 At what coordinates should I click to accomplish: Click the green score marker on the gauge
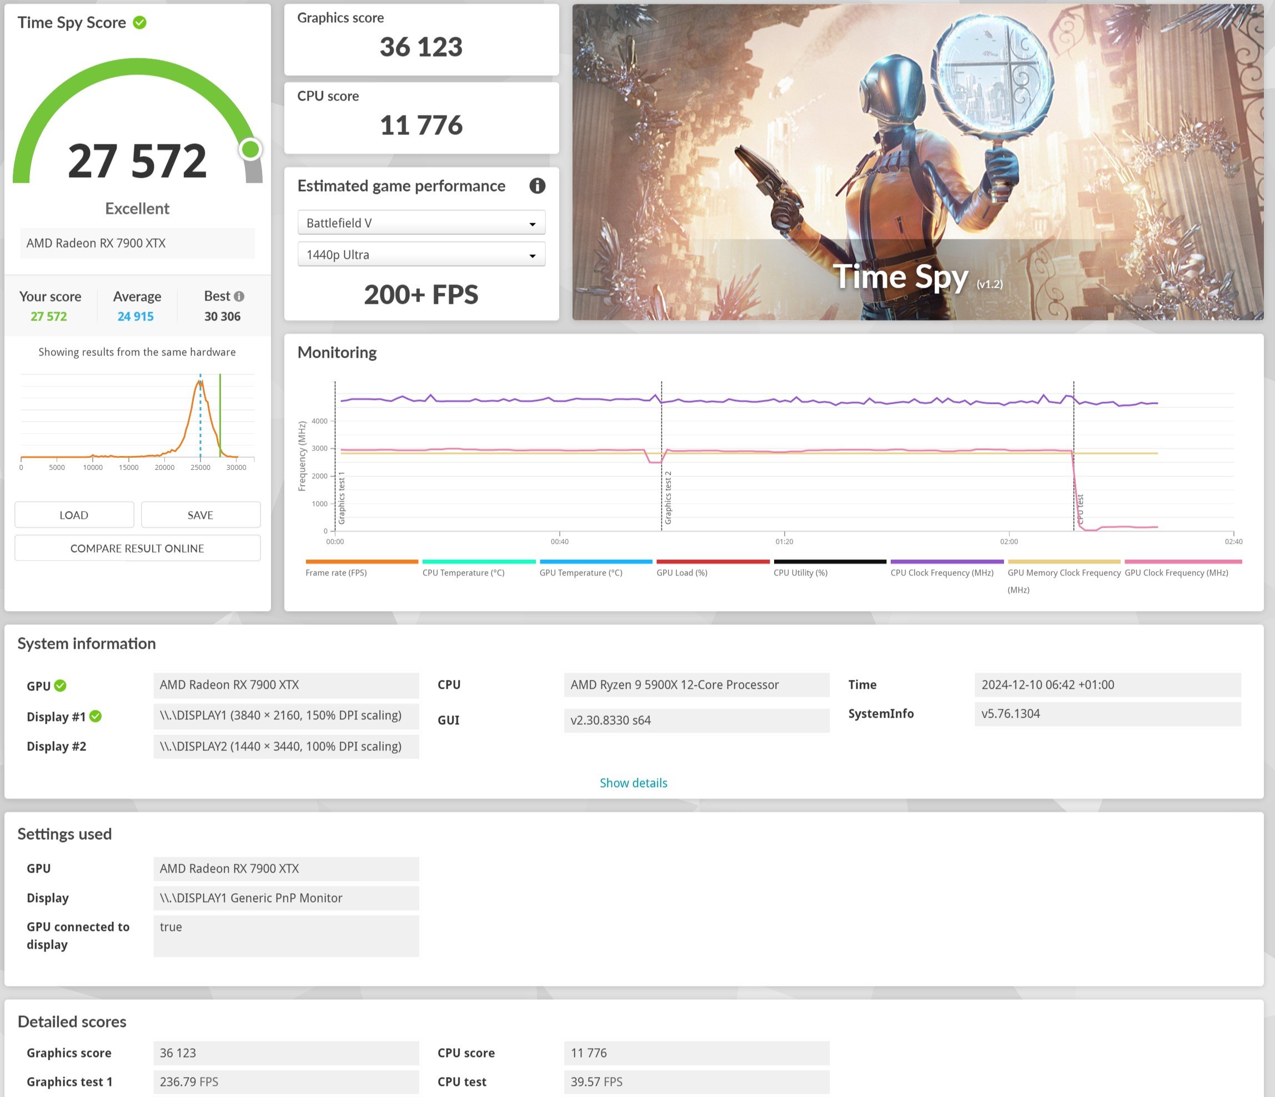tap(250, 149)
